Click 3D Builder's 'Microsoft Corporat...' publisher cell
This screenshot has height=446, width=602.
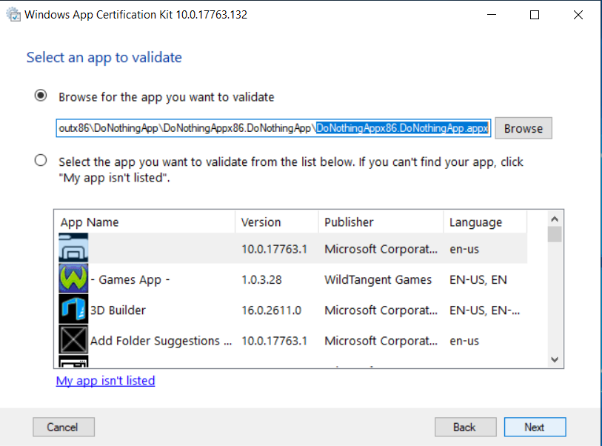pyautogui.click(x=381, y=310)
